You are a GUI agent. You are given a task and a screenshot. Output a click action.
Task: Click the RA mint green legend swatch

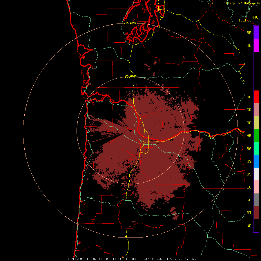tap(256, 148)
